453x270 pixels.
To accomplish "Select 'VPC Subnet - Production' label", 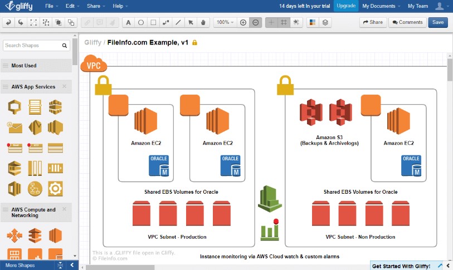I will click(x=177, y=237).
